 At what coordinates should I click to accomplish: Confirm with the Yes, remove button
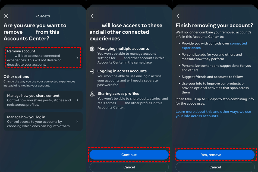point(215,155)
